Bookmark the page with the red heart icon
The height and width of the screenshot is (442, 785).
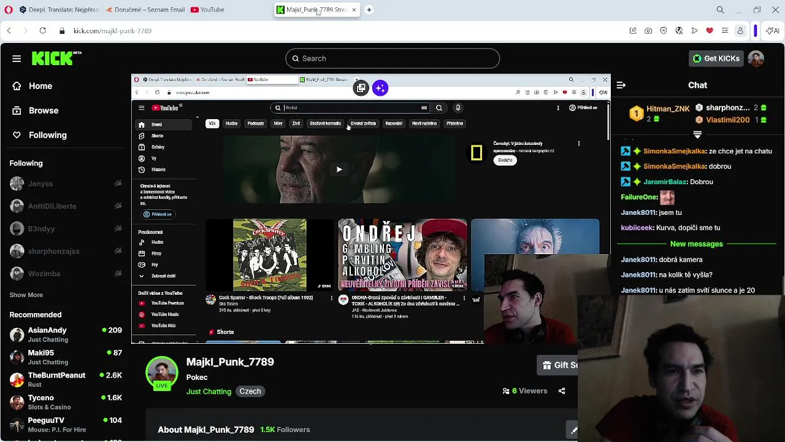710,31
